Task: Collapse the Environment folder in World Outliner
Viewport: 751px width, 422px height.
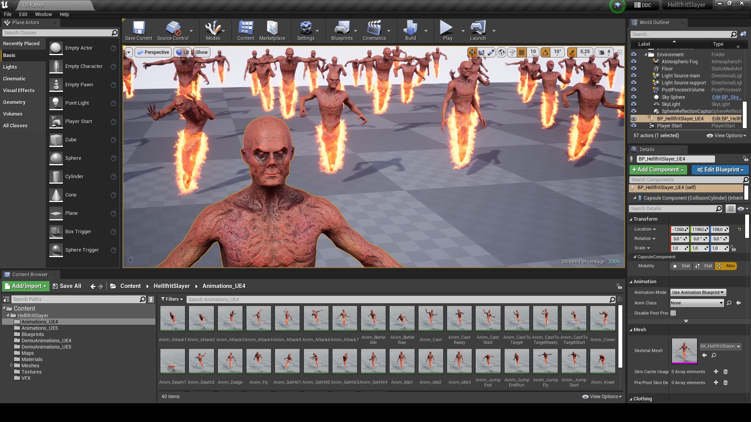Action: coord(646,54)
